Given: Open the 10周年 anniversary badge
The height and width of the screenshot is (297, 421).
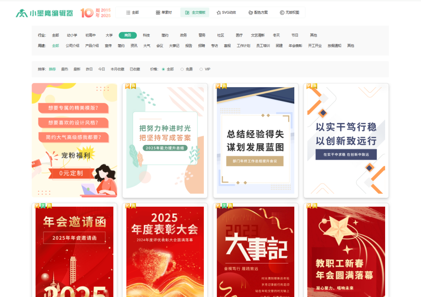Looking at the screenshot, I should (96, 13).
